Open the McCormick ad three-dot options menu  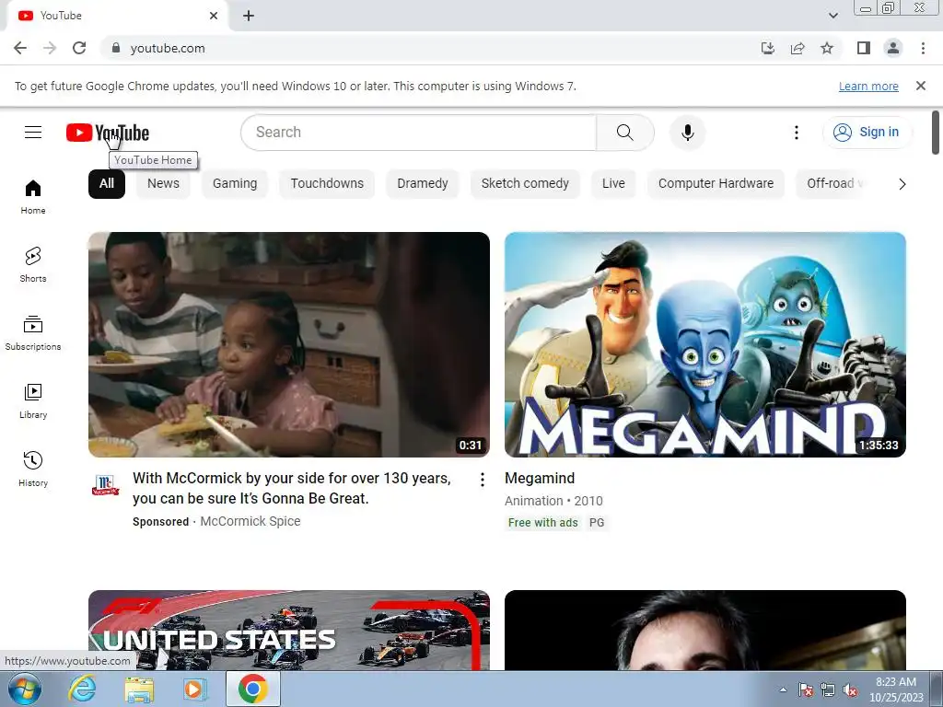(x=482, y=479)
